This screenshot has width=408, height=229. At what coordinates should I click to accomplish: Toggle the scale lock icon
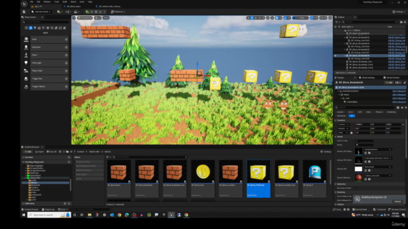pos(351,133)
